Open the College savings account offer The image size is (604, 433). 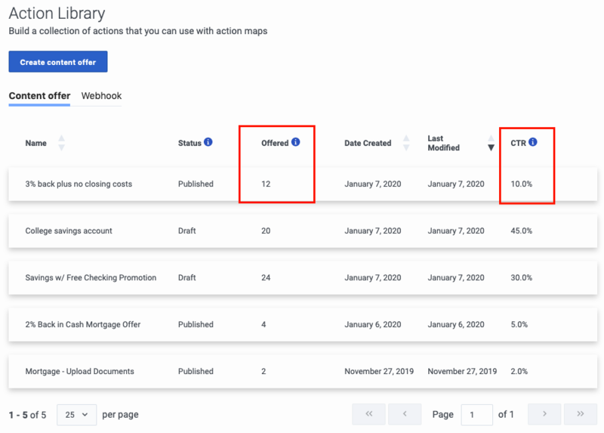[x=69, y=230]
